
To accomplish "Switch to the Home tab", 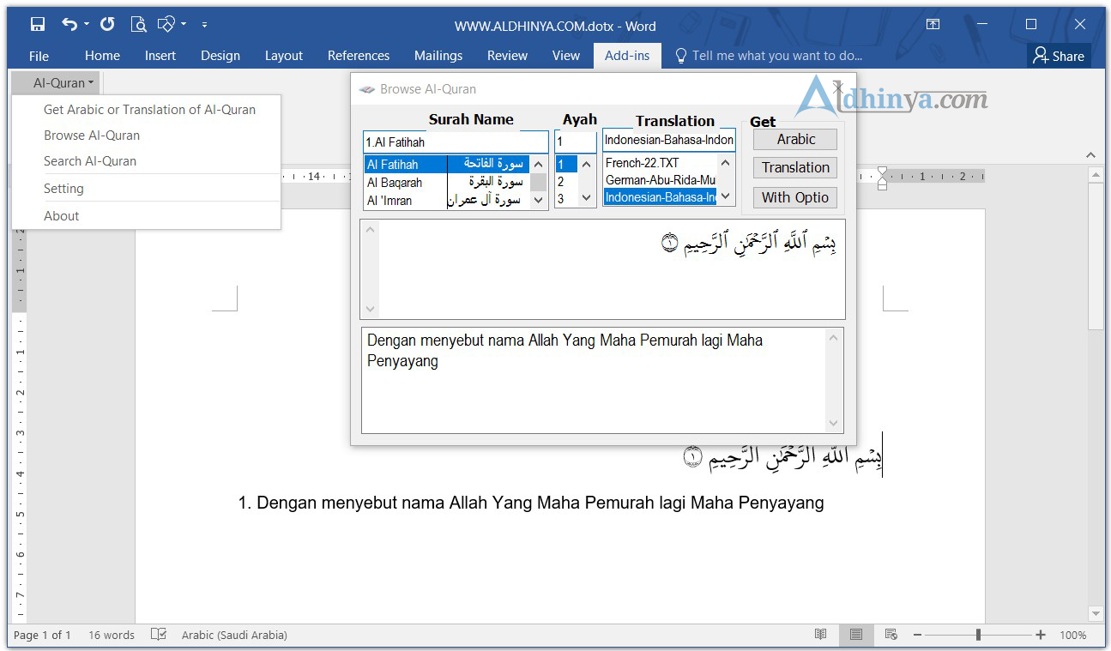I will [102, 56].
